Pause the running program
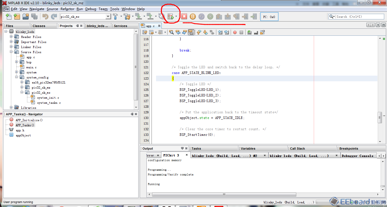387x207 pixels. tap(193, 17)
